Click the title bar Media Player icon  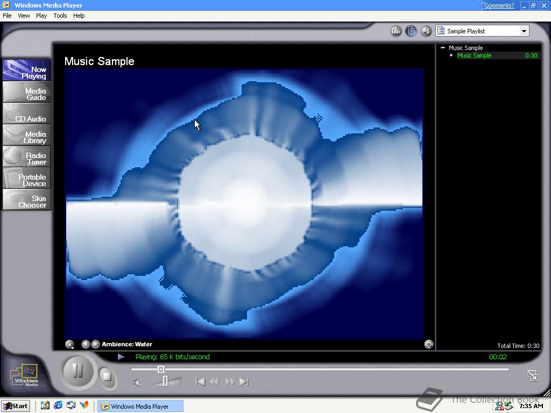pos(6,5)
